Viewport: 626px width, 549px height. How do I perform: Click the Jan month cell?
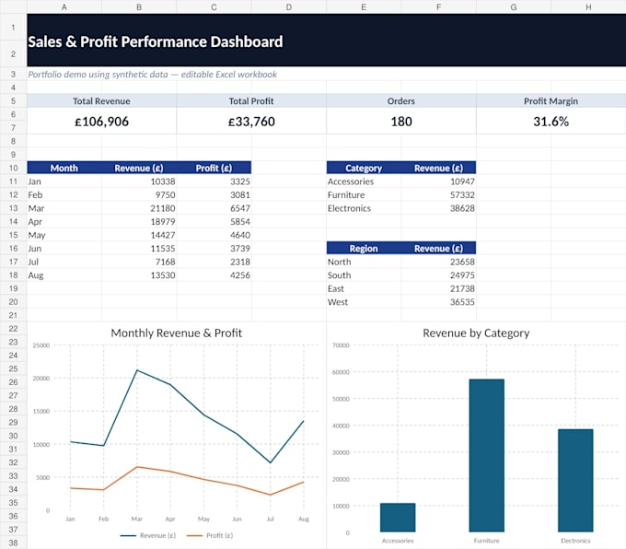pyautogui.click(x=64, y=181)
